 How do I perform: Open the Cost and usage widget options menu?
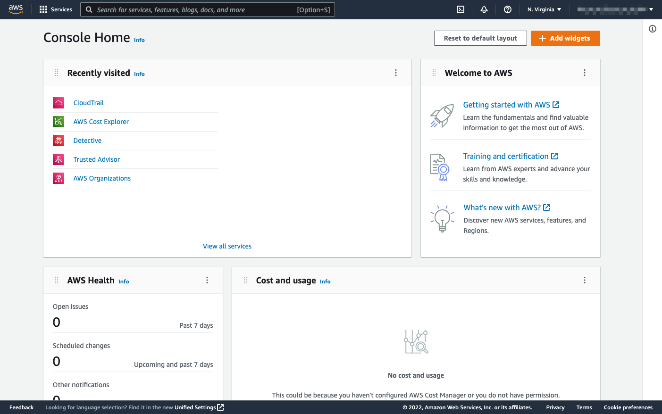coord(585,280)
